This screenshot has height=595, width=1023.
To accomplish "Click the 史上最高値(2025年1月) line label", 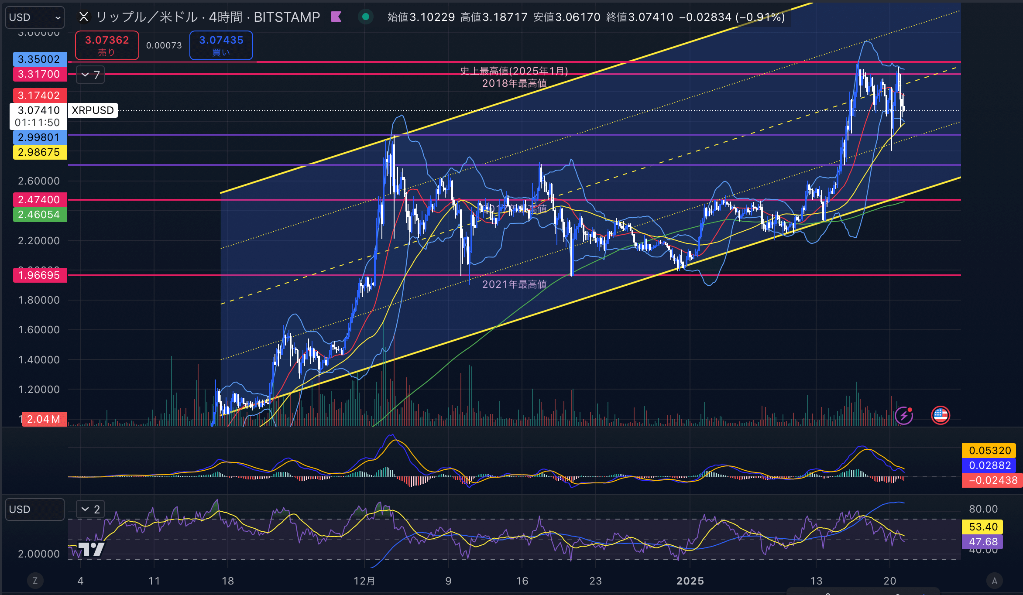I will pos(514,71).
